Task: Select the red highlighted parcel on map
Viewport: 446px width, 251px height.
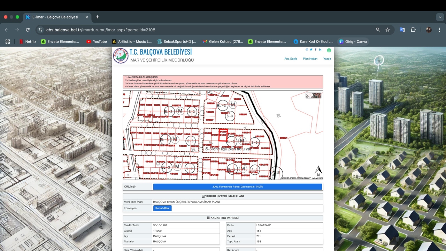Action: click(x=223, y=135)
